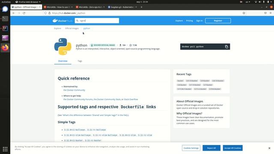Screen dimensions: 274x154
Task: Click the Explore breadcrumb
Action: 57,28
